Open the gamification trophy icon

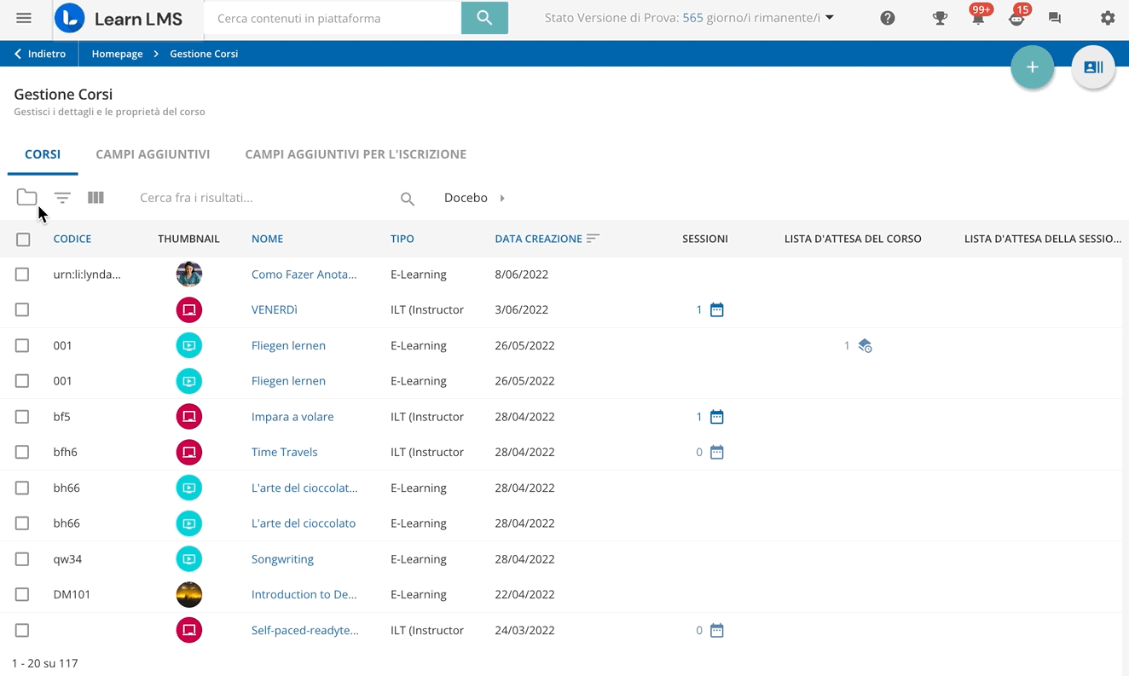pyautogui.click(x=940, y=18)
